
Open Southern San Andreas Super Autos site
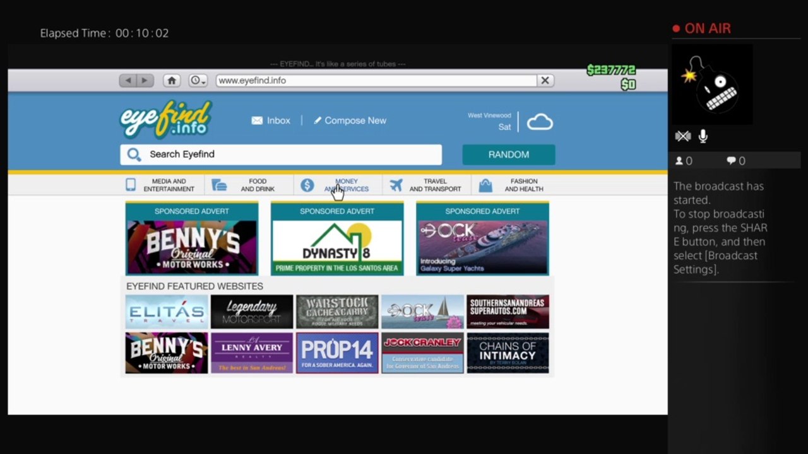508,311
